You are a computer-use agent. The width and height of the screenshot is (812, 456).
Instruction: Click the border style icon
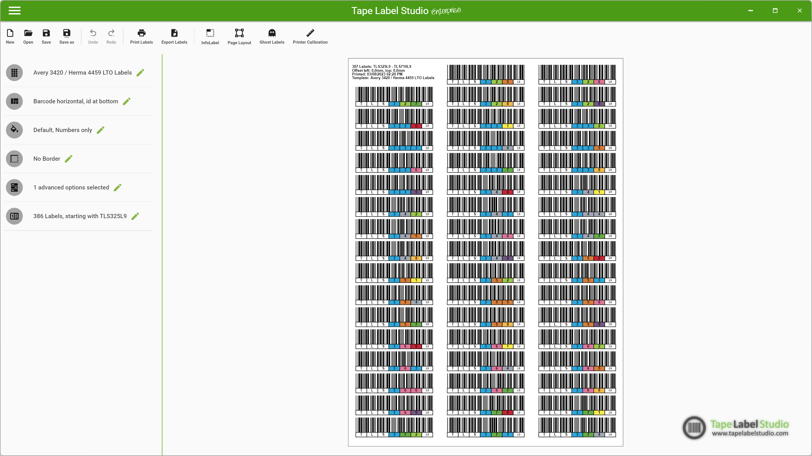(x=14, y=158)
